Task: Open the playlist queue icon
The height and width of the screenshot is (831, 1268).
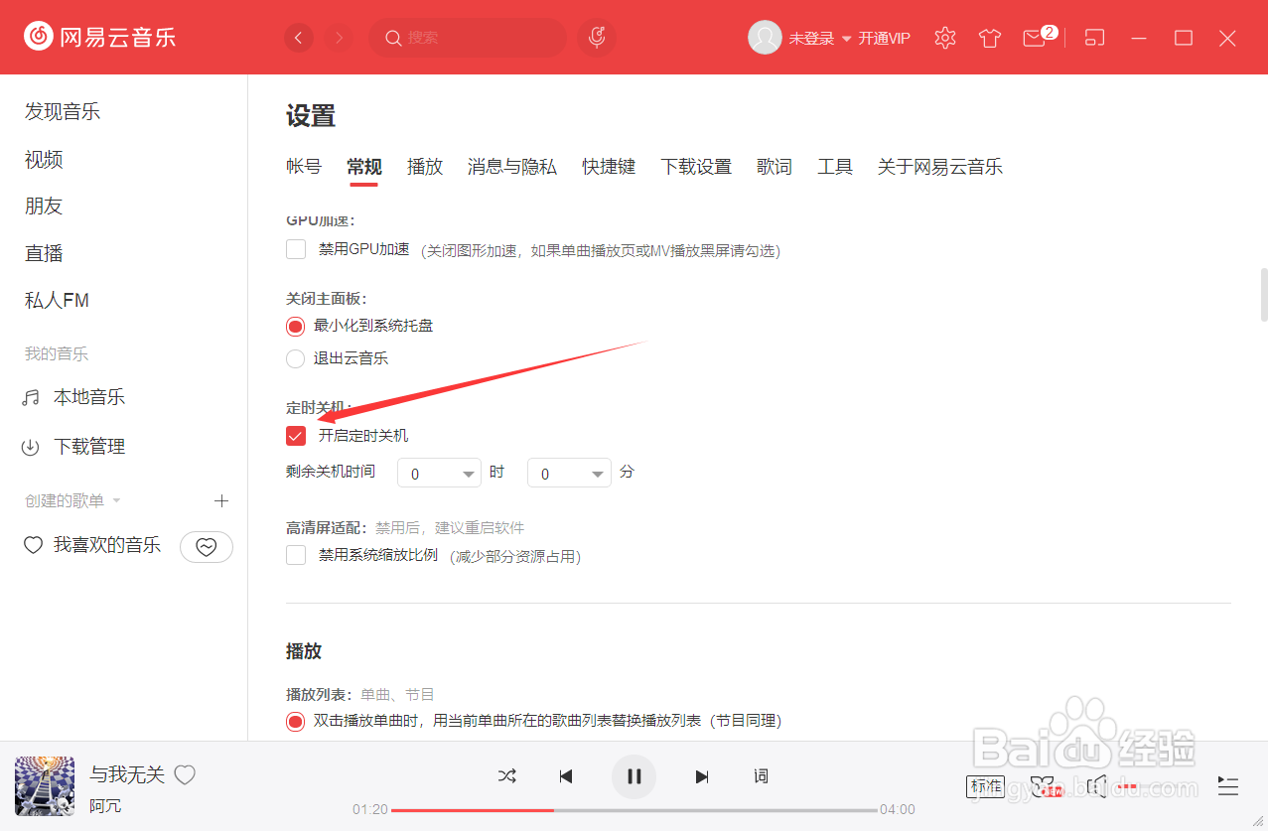Action: coord(1228,786)
